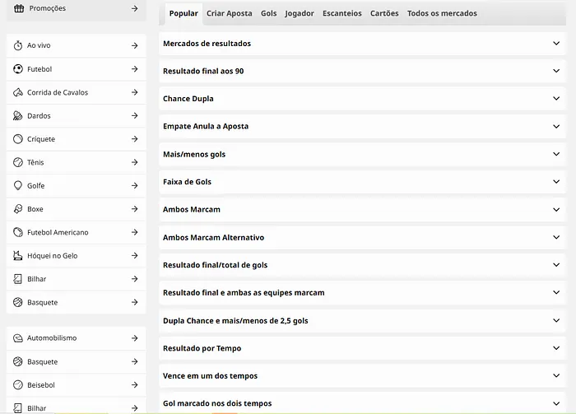
Task: Expand Resultado final e ambas as equipes marcam
Action: (x=362, y=292)
